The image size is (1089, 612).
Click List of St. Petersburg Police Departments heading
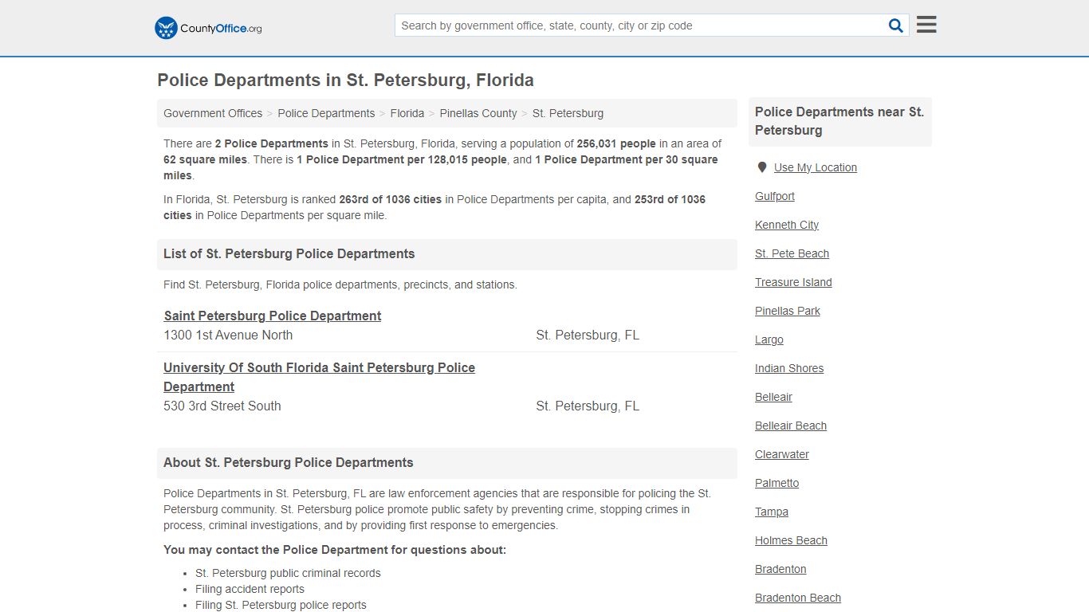289,253
